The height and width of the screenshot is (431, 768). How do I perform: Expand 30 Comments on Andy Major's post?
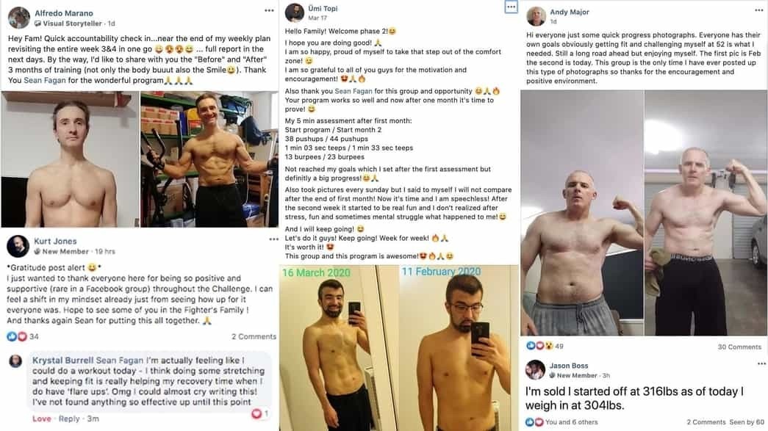pyautogui.click(x=739, y=347)
